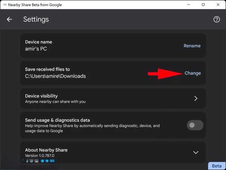
Task: Toggle Send usage & diagnostics data switch
Action: [195, 125]
